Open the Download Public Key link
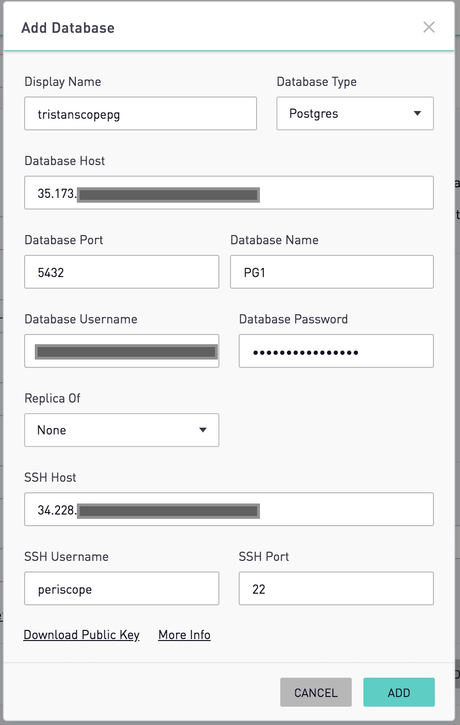This screenshot has width=460, height=725. point(82,635)
